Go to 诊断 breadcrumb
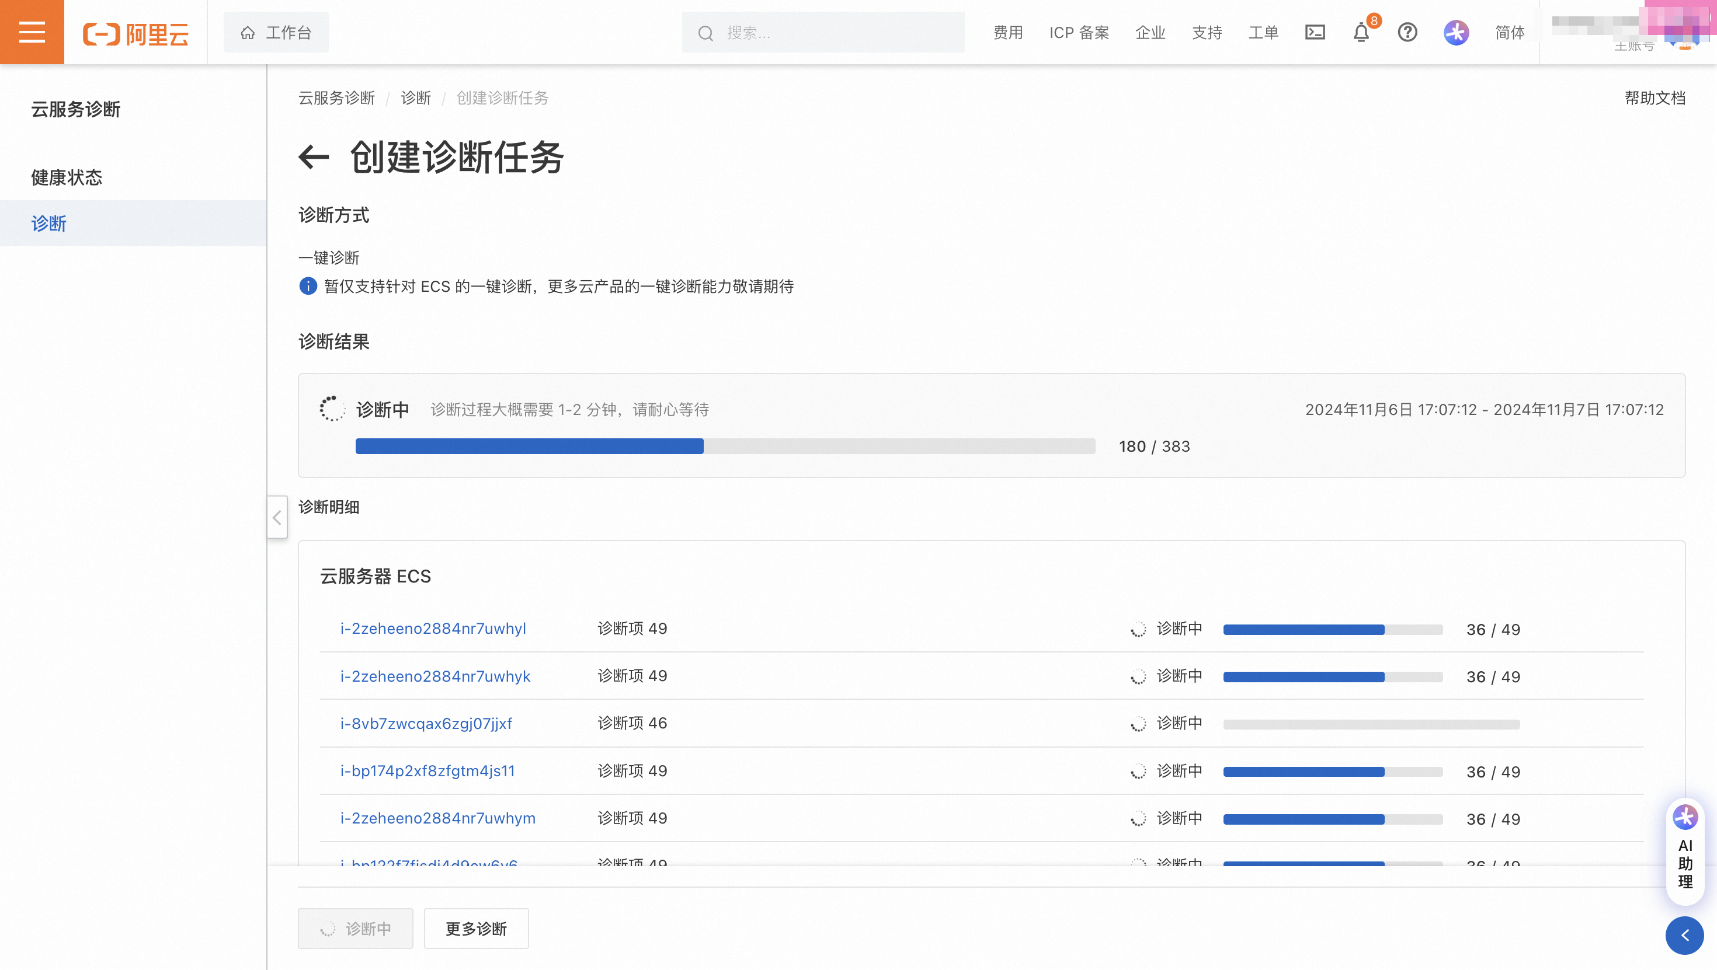Image resolution: width=1717 pixels, height=970 pixels. coord(416,98)
